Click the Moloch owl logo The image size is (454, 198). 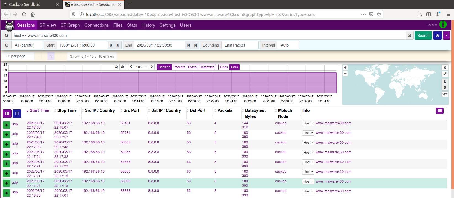coord(9,26)
